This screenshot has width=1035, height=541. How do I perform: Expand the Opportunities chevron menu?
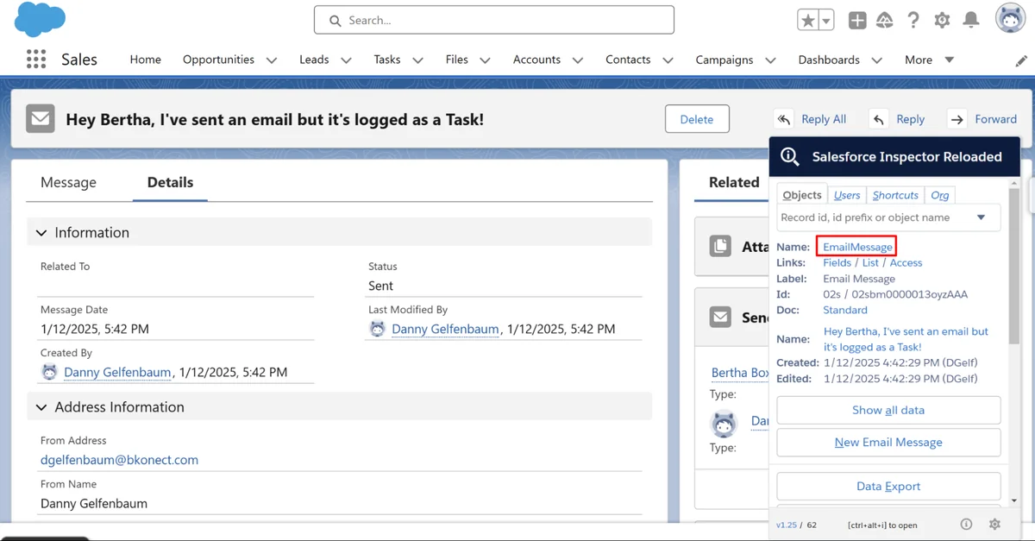coord(272,60)
